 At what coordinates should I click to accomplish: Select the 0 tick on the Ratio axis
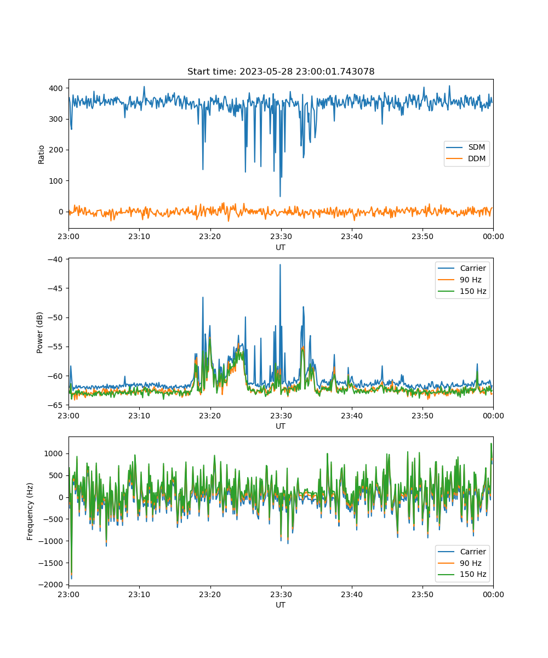pos(61,212)
